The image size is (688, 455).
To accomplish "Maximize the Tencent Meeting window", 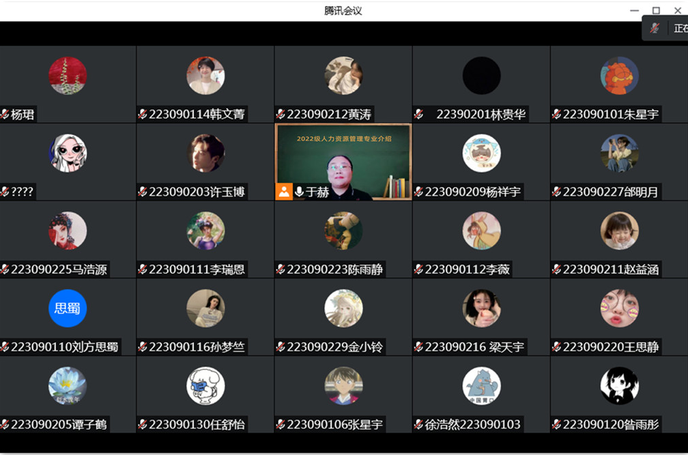I will point(656,10).
